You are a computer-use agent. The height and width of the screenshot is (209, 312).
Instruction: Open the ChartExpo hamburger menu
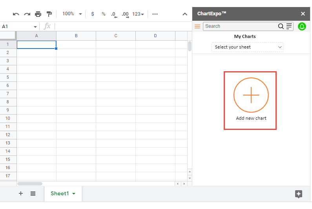coord(197,26)
